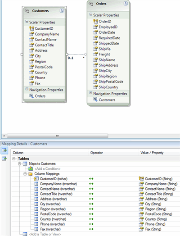The width and height of the screenshot is (180, 236).
Task: Click the Add a Table or View link
Action: tap(45, 234)
